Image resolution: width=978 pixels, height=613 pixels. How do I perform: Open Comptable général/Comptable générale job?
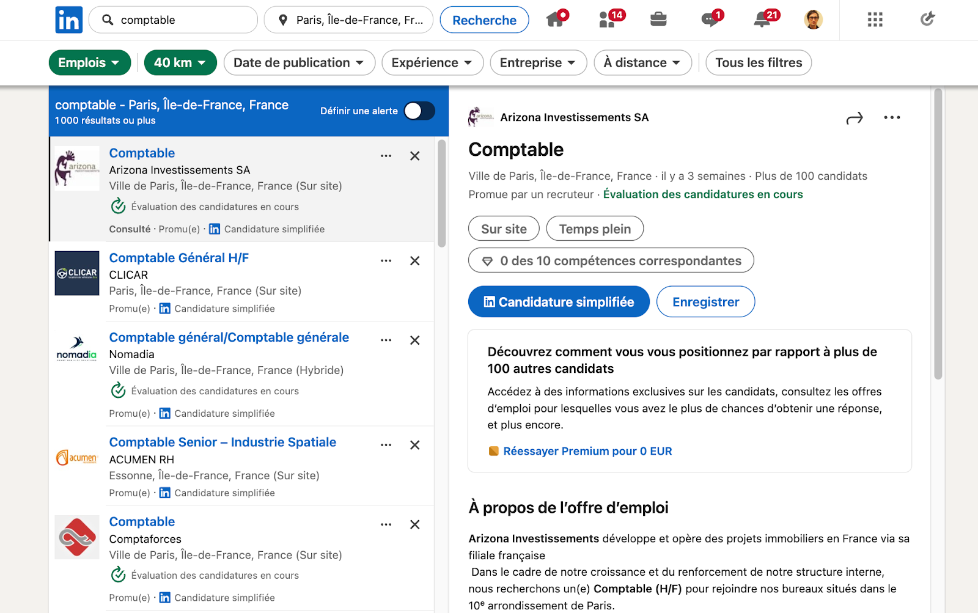(x=229, y=337)
